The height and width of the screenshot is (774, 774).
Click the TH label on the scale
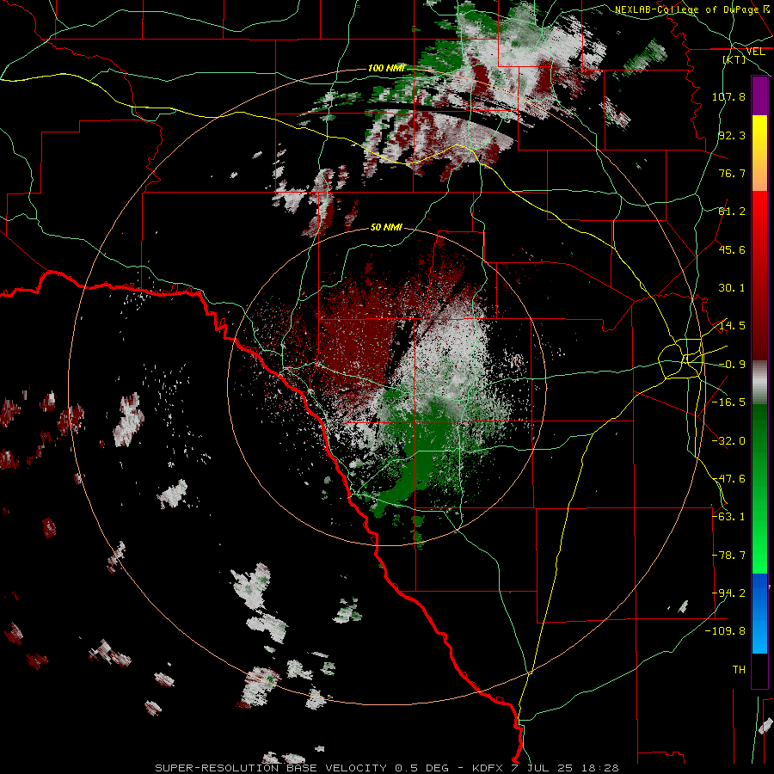(739, 670)
